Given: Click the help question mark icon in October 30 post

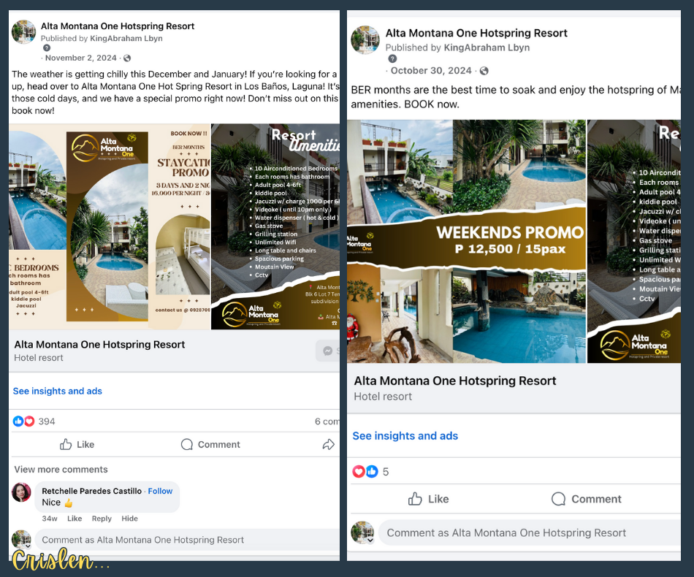Looking at the screenshot, I should coord(392,58).
